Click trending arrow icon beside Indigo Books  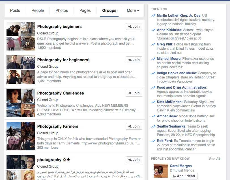[153, 73]
